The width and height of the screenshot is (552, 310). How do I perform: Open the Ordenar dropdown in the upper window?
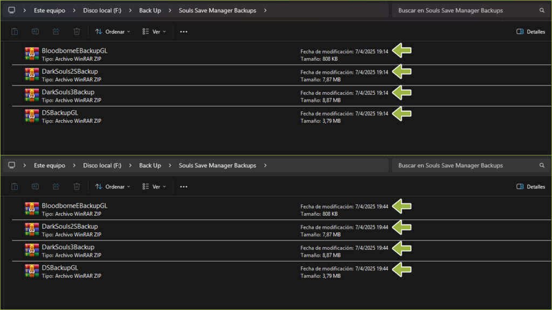click(x=113, y=32)
